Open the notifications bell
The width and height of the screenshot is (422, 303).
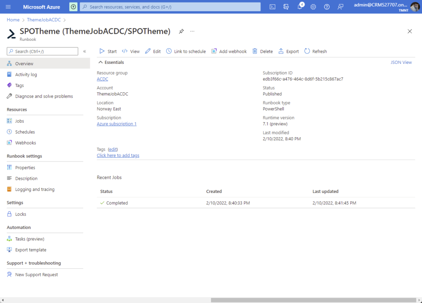tap(300, 7)
